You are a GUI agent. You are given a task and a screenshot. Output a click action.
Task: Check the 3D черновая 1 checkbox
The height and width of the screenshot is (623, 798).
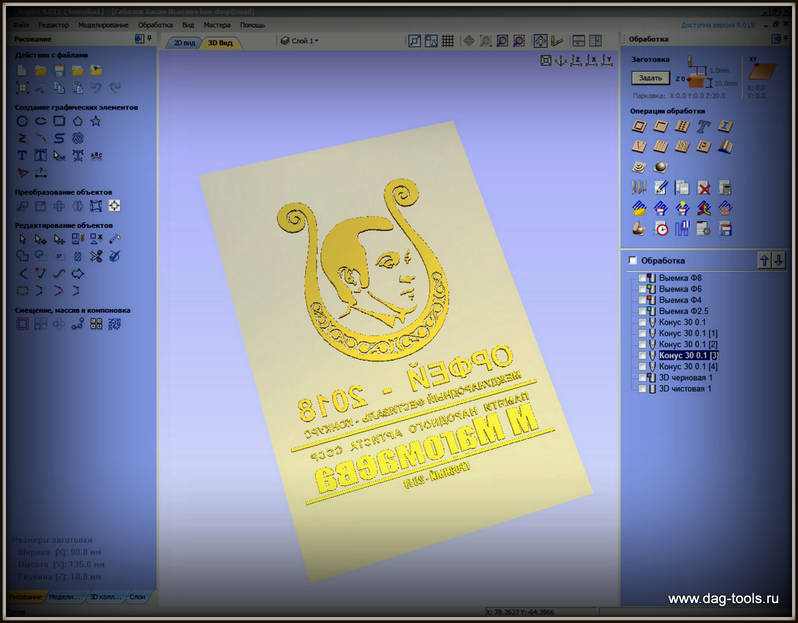point(642,378)
